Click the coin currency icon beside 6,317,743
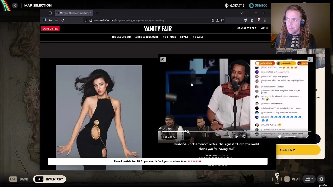Screen dimensions: 333x187 point(227,5)
